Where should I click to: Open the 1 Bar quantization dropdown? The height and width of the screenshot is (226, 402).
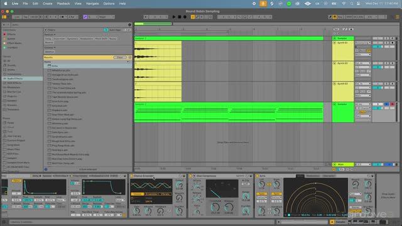pos(73,17)
